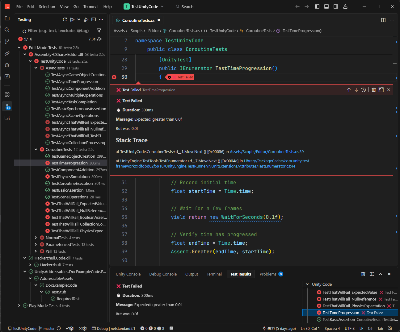Image resolution: width=400 pixels, height=332 pixels.
Task: Open the Explorer view in activity bar
Action: [7, 18]
